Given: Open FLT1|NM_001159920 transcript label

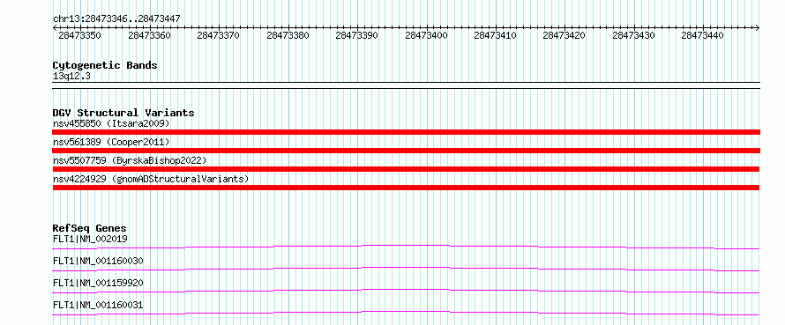Looking at the screenshot, I should point(98,283).
